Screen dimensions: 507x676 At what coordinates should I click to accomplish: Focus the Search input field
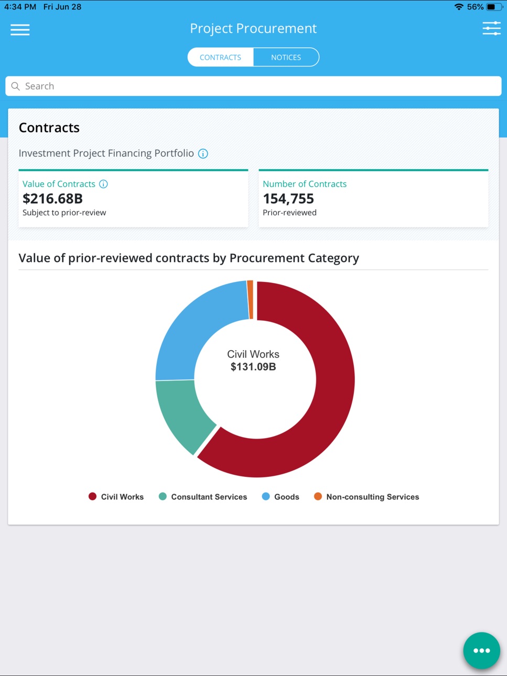[253, 86]
